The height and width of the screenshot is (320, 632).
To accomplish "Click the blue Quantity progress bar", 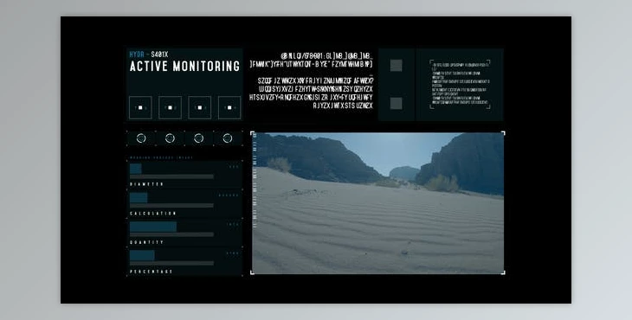I will pos(153,227).
